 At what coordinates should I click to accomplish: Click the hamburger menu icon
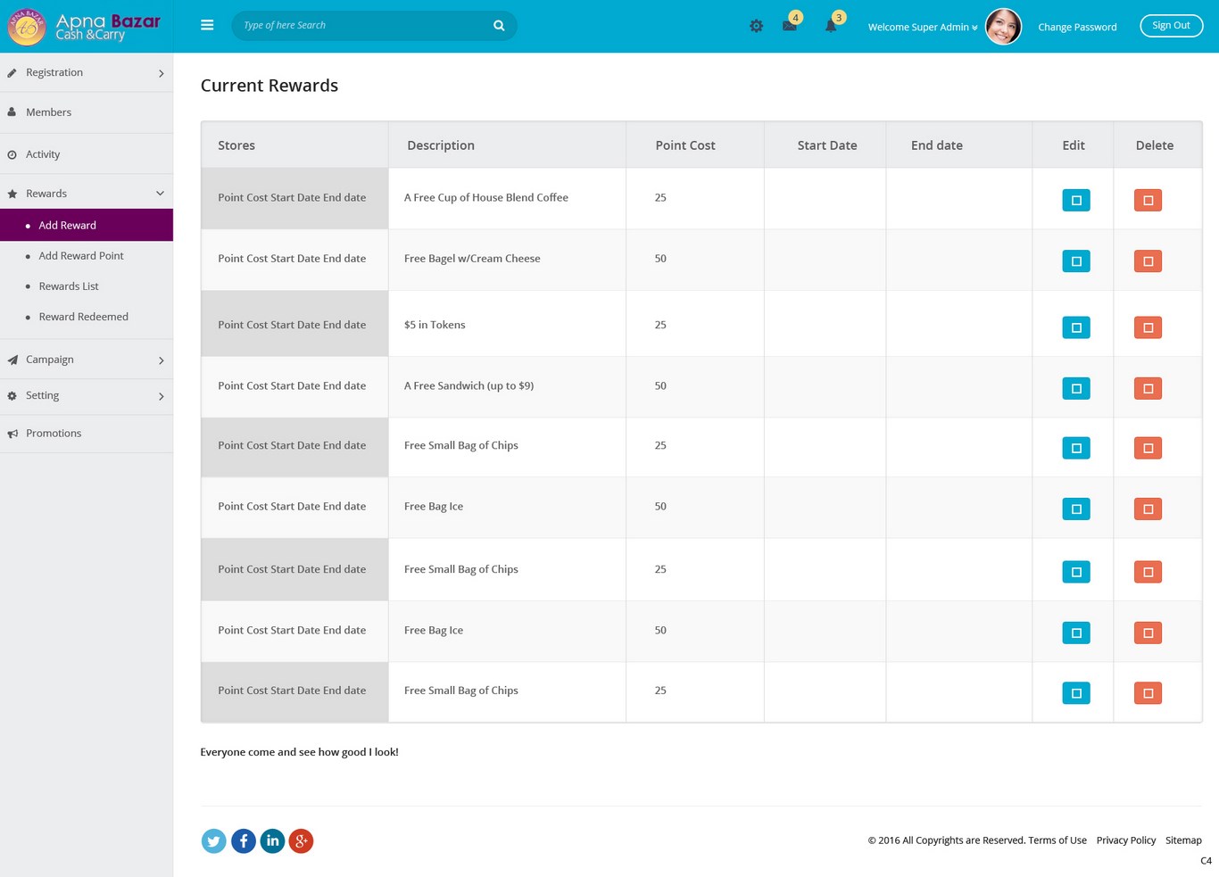coord(207,25)
